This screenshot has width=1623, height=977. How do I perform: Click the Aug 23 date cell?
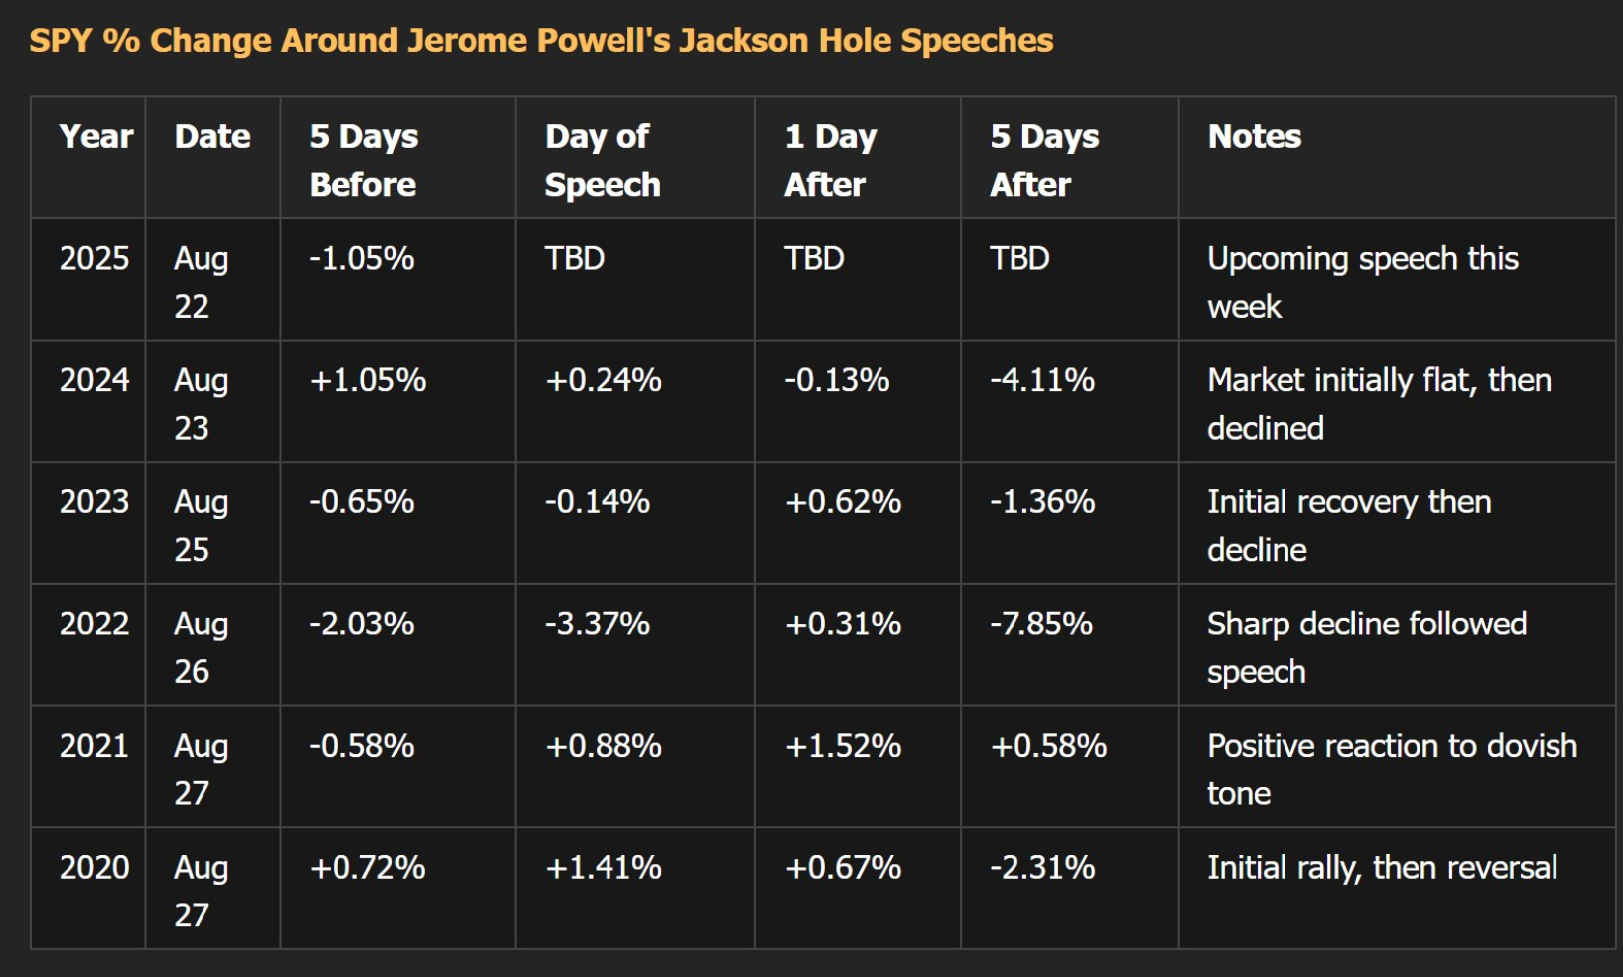click(x=202, y=404)
